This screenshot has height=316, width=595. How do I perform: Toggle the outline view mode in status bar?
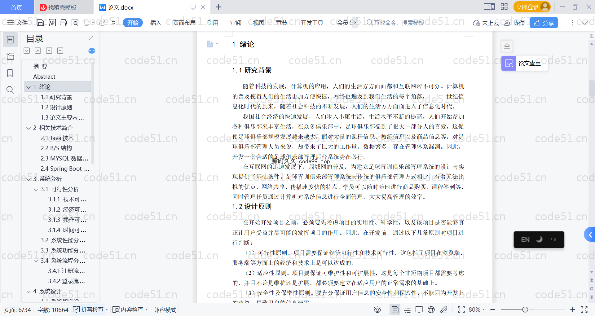(x=407, y=309)
